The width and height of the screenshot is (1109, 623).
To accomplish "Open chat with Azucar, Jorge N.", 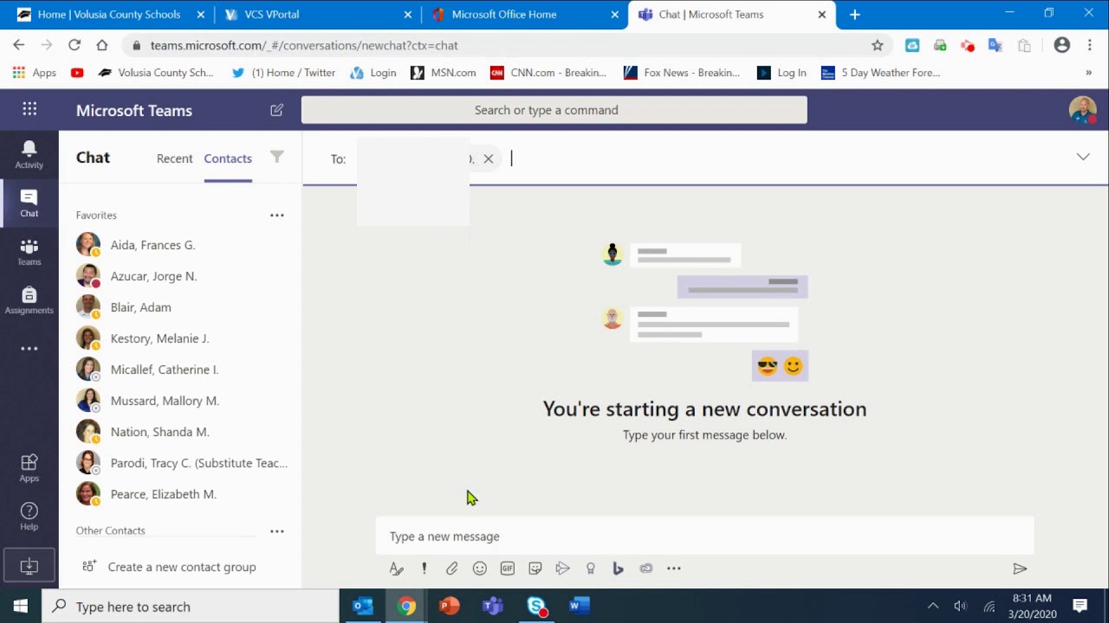I will click(180, 276).
